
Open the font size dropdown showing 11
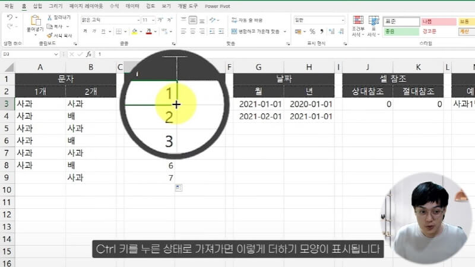[x=153, y=20]
